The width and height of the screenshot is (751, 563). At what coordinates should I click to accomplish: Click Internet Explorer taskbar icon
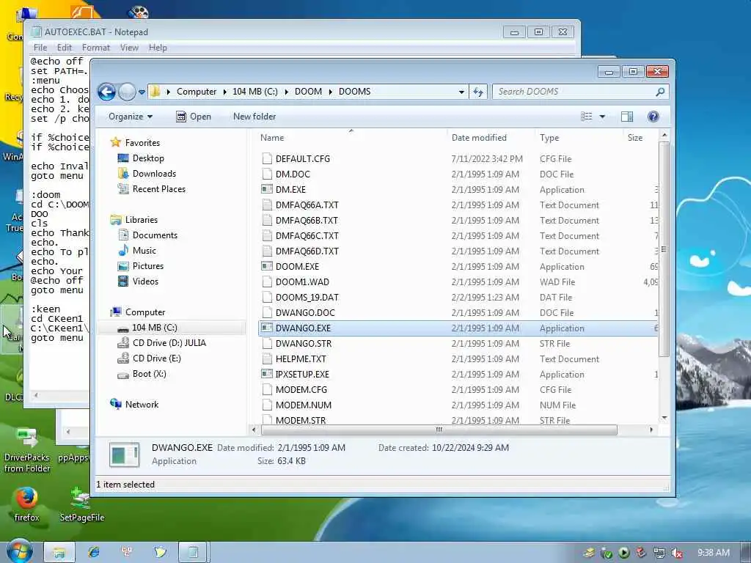[93, 552]
